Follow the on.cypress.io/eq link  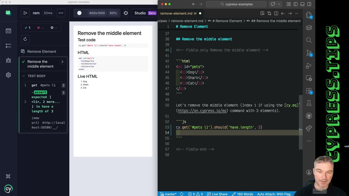[202, 111]
